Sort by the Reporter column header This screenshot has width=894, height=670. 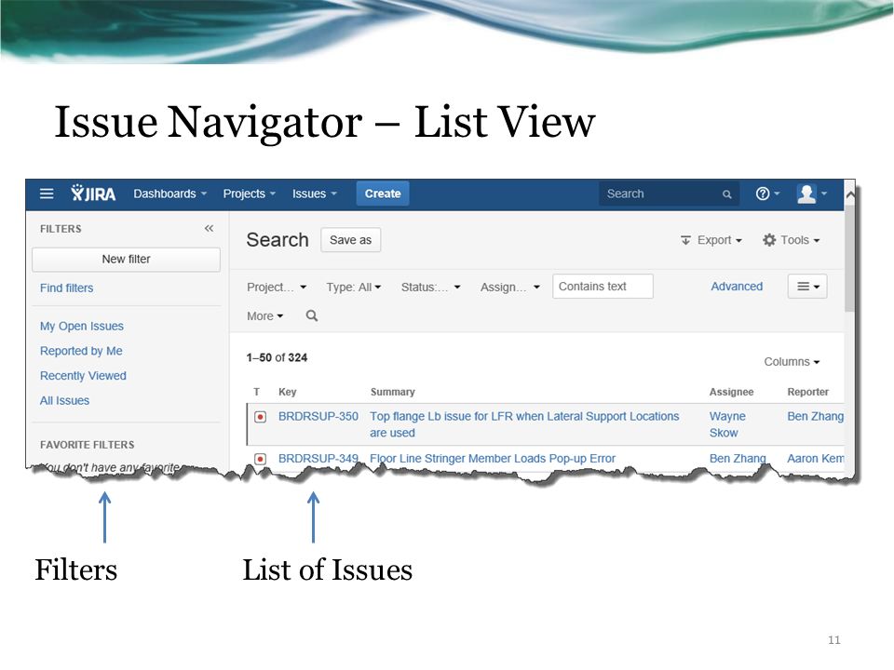[x=808, y=392]
